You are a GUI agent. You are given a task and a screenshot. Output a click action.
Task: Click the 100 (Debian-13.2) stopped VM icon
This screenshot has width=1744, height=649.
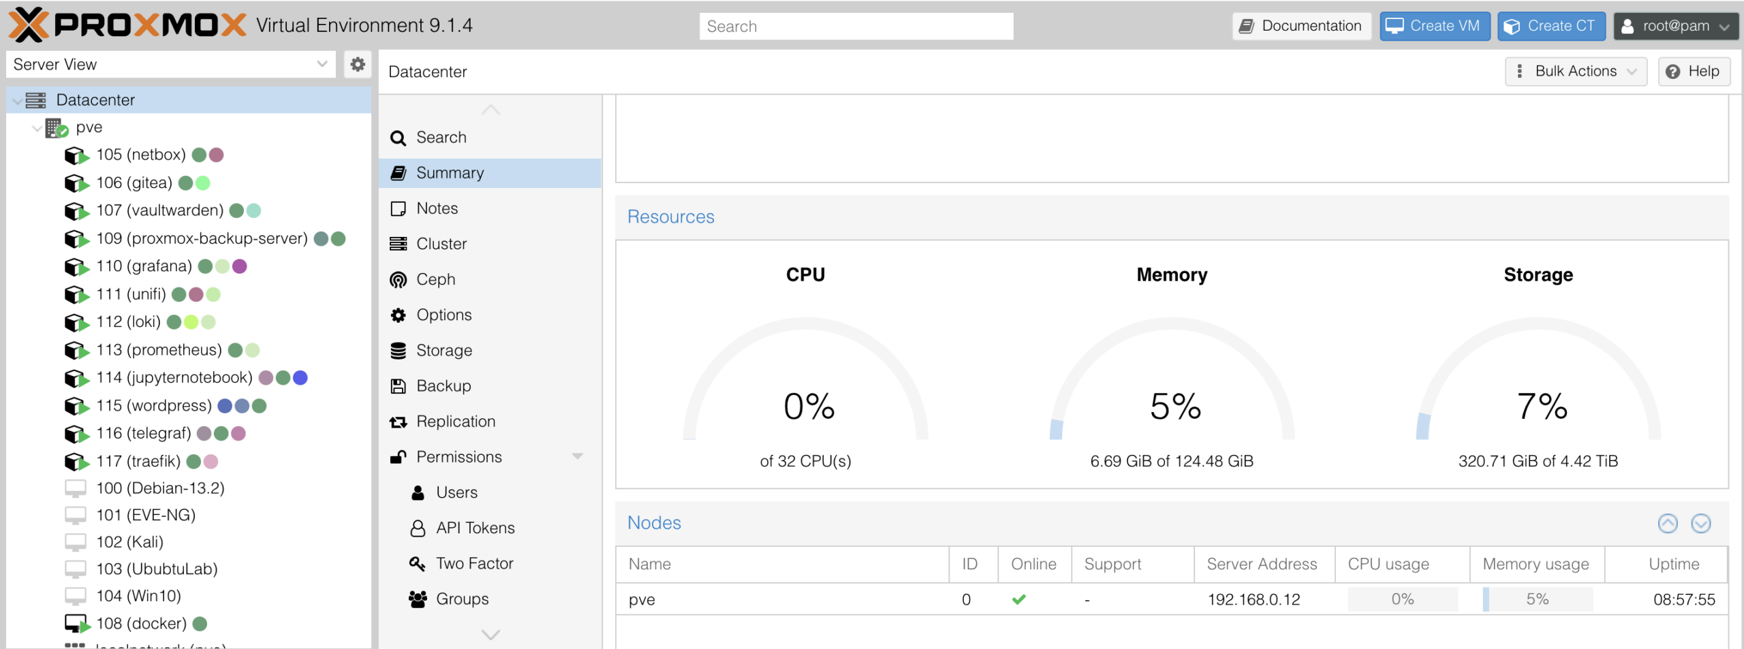(76, 488)
